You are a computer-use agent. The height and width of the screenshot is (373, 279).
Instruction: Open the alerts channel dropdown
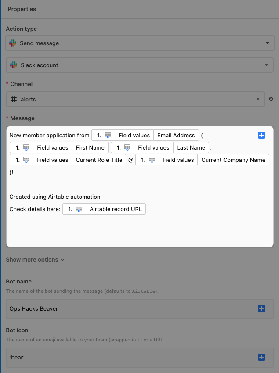tap(135, 99)
